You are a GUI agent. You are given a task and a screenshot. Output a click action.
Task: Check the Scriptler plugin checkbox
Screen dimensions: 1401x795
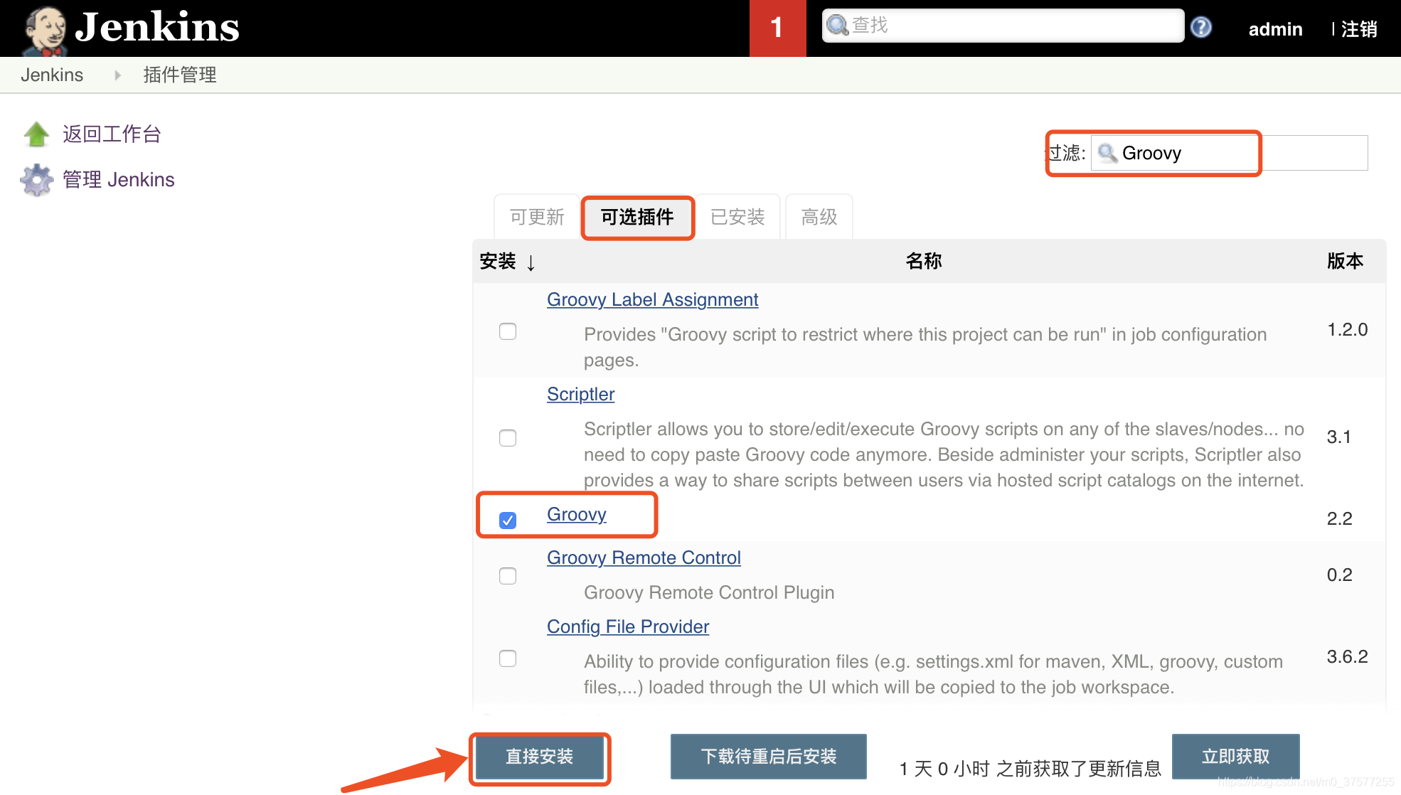click(508, 438)
